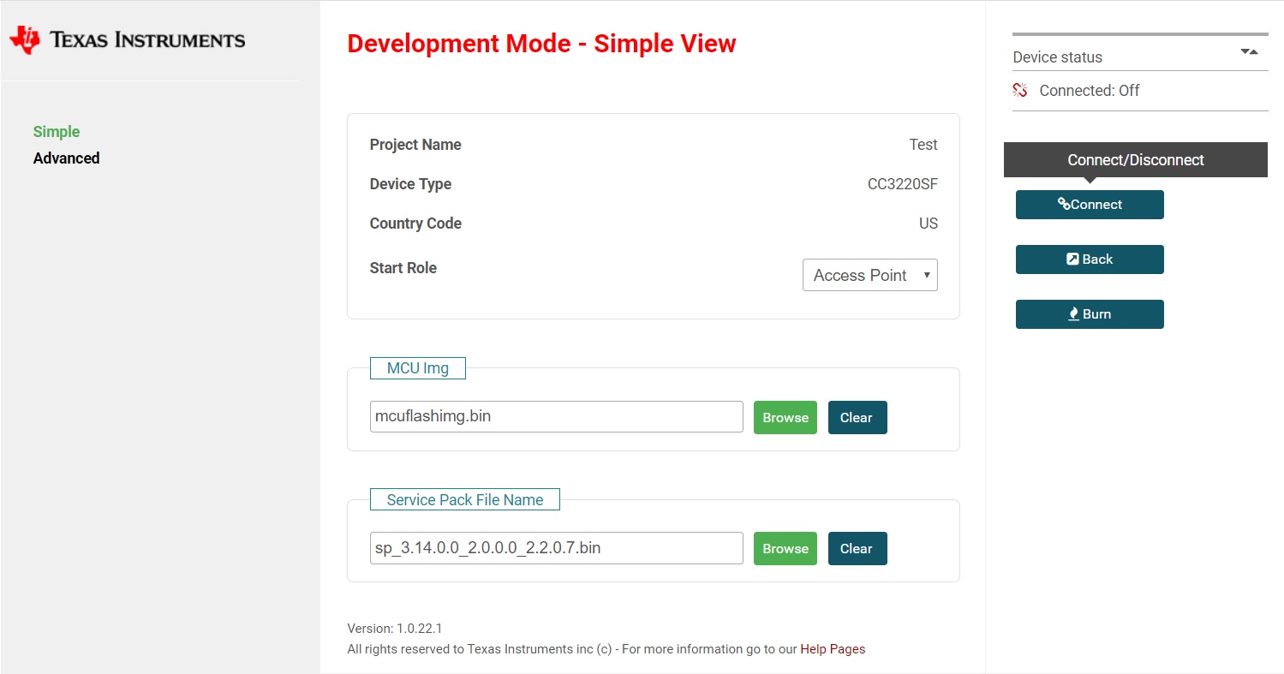Screen dimensions: 1284x674
Task: Clear the Service Pack file field
Action: [857, 548]
